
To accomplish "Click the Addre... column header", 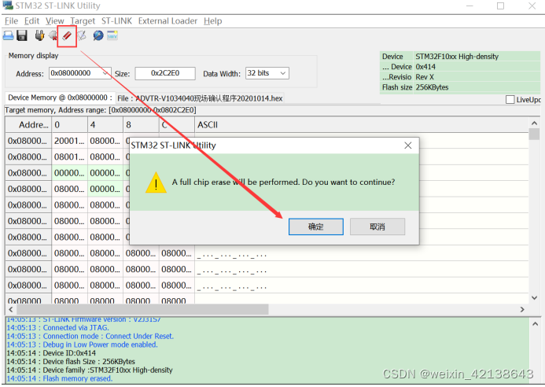I will click(x=28, y=124).
